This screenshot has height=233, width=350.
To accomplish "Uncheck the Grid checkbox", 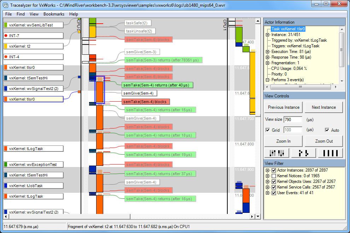I will (268, 130).
